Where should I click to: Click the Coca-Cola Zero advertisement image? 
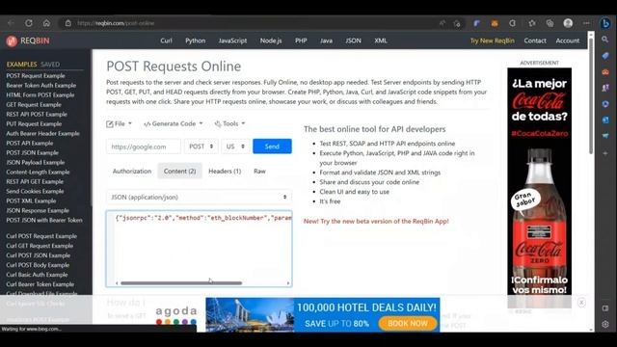point(539,188)
